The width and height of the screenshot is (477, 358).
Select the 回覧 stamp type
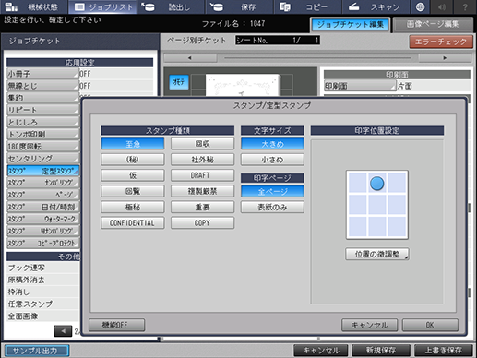tap(133, 191)
